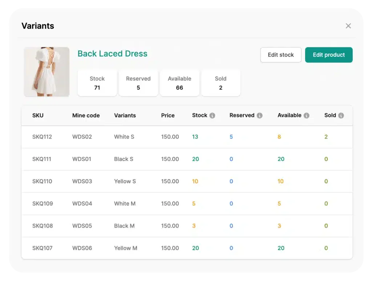The height and width of the screenshot is (282, 372).
Task: Click available value 8 for White S
Action: [279, 137]
